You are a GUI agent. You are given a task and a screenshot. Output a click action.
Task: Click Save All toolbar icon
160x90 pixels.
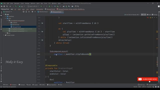click(x=4, y=6)
